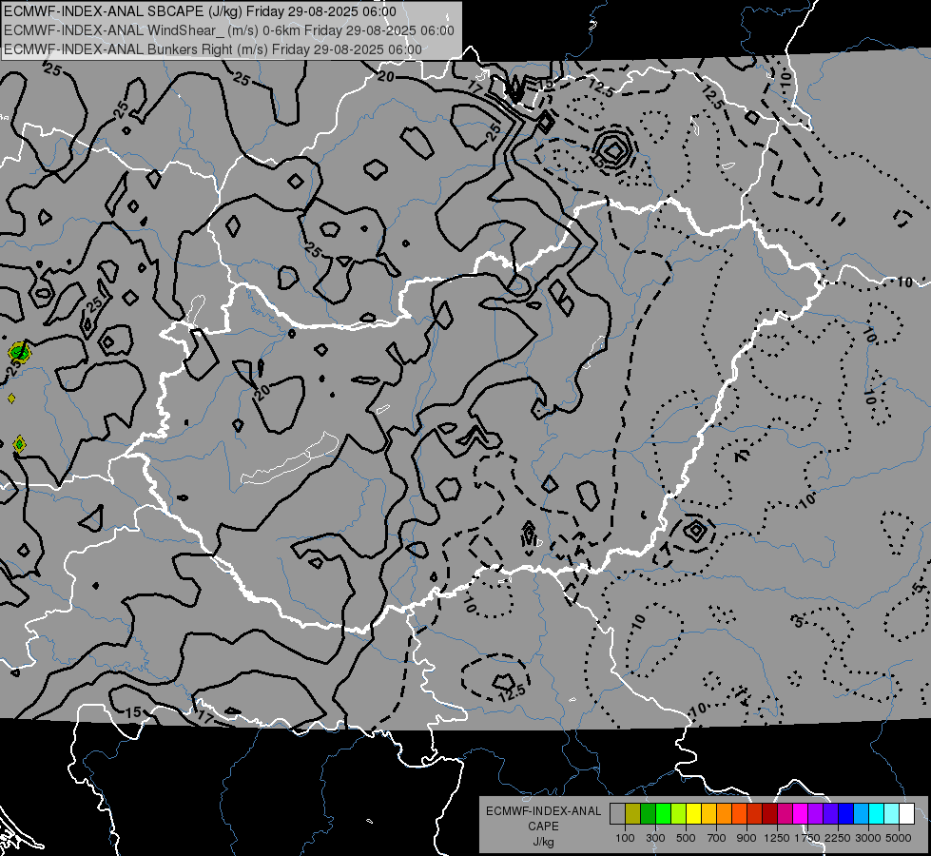Select the white legend swatch

click(x=906, y=814)
